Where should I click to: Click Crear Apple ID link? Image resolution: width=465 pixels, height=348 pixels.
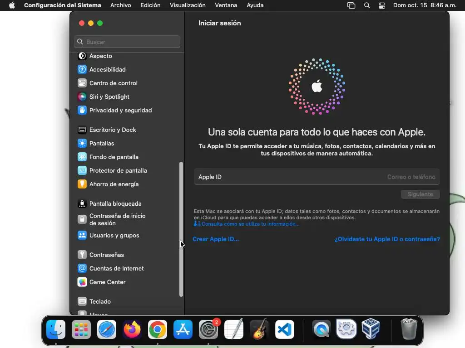(216, 239)
